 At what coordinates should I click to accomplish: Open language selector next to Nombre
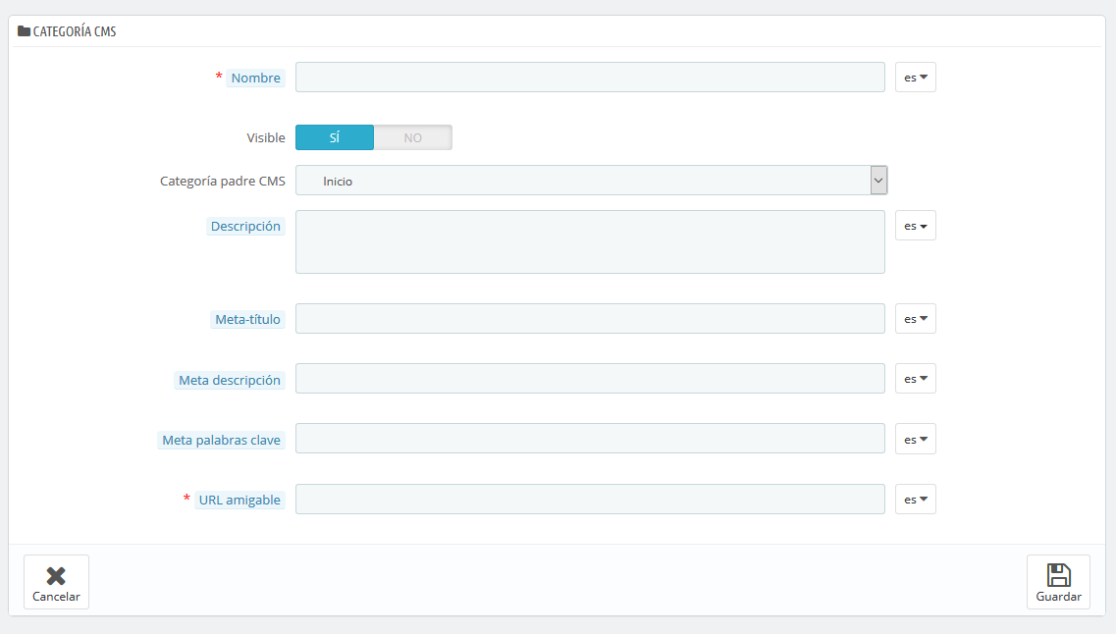pyautogui.click(x=915, y=78)
